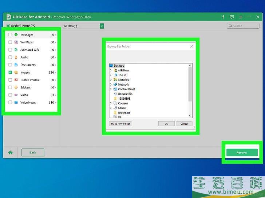This screenshot has height=198, width=265.
Task: Click Cancel in Browse For Folder
Action: coord(184,124)
